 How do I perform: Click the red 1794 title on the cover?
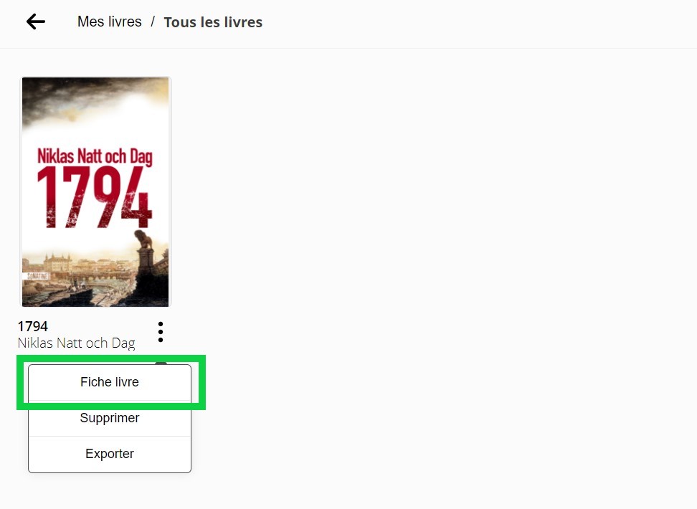(x=94, y=197)
